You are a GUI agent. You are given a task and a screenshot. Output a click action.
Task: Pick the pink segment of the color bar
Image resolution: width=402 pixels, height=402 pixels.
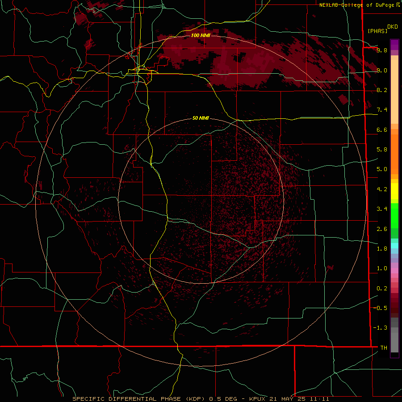pyautogui.click(x=394, y=271)
